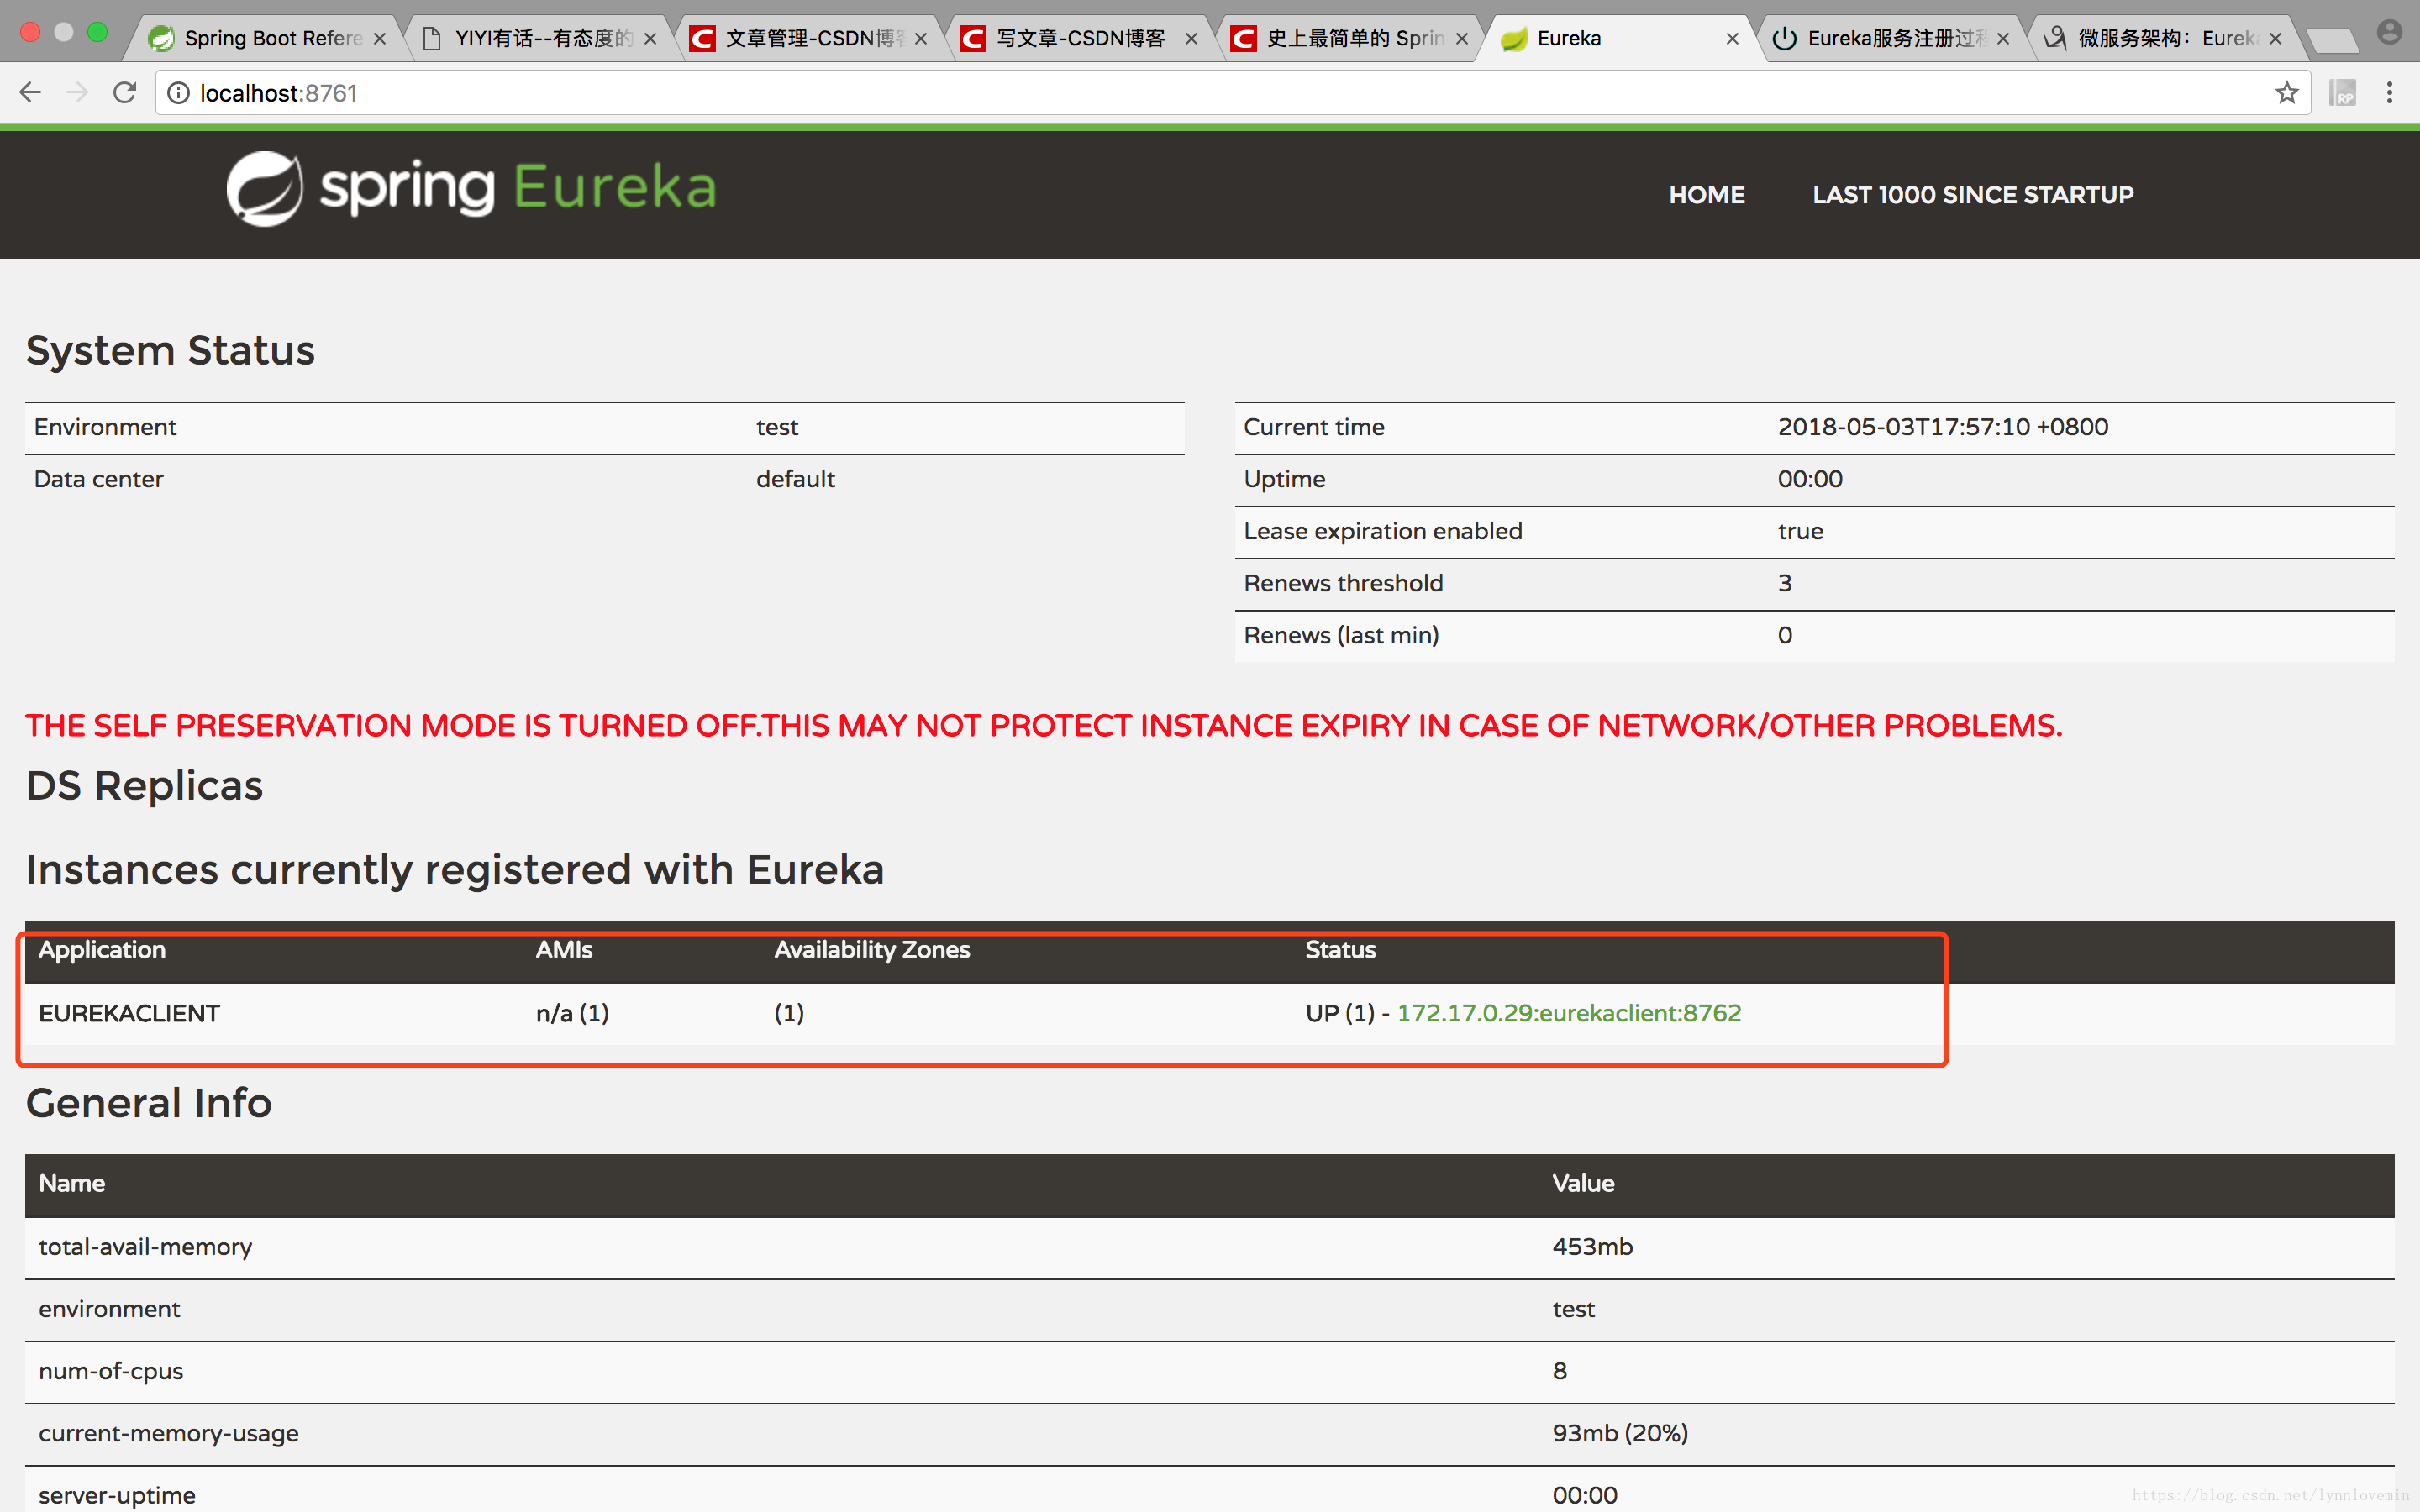Open a new browser tab

[x=2332, y=41]
